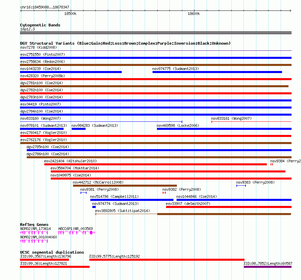Click the NOMO2|NM_173614 gene label

tap(36, 229)
